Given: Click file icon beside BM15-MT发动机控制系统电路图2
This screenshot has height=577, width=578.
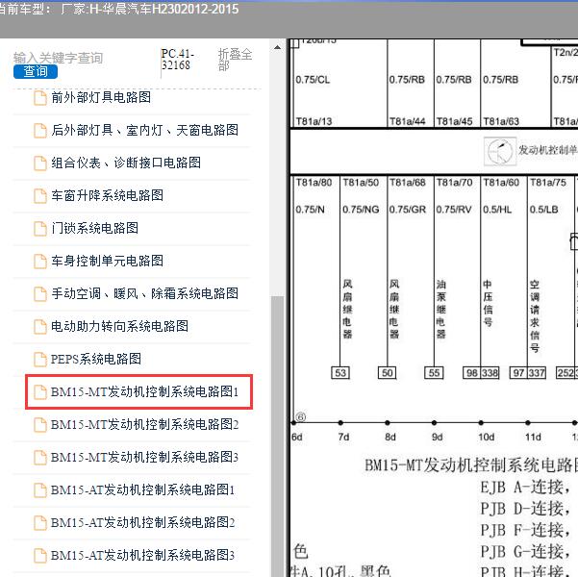Looking at the screenshot, I should (40, 425).
